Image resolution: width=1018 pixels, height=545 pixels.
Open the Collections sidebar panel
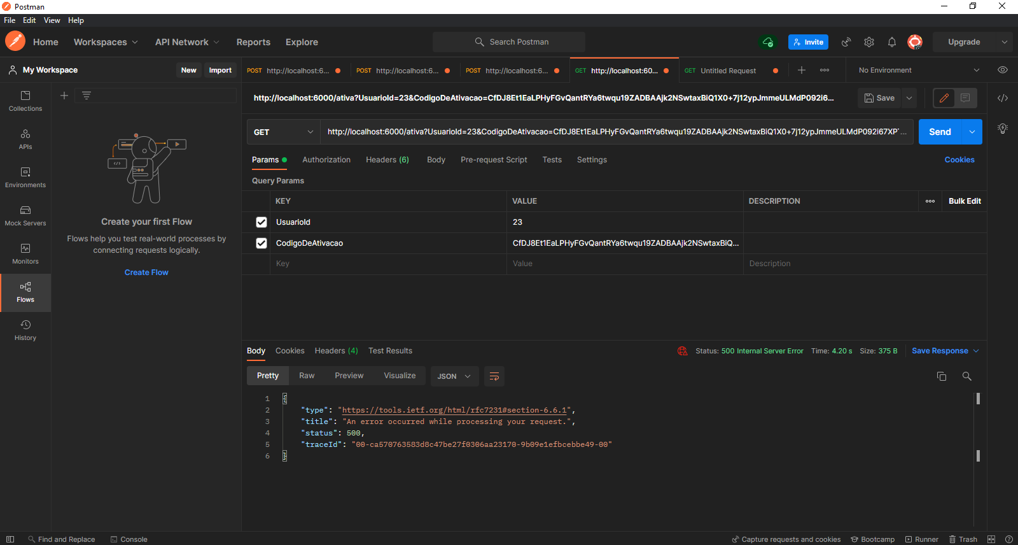coord(25,101)
